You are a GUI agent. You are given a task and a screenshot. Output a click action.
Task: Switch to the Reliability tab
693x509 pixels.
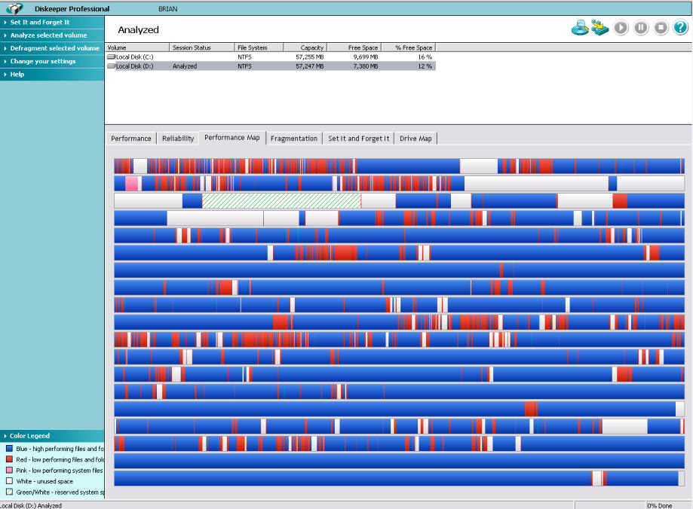(x=178, y=139)
